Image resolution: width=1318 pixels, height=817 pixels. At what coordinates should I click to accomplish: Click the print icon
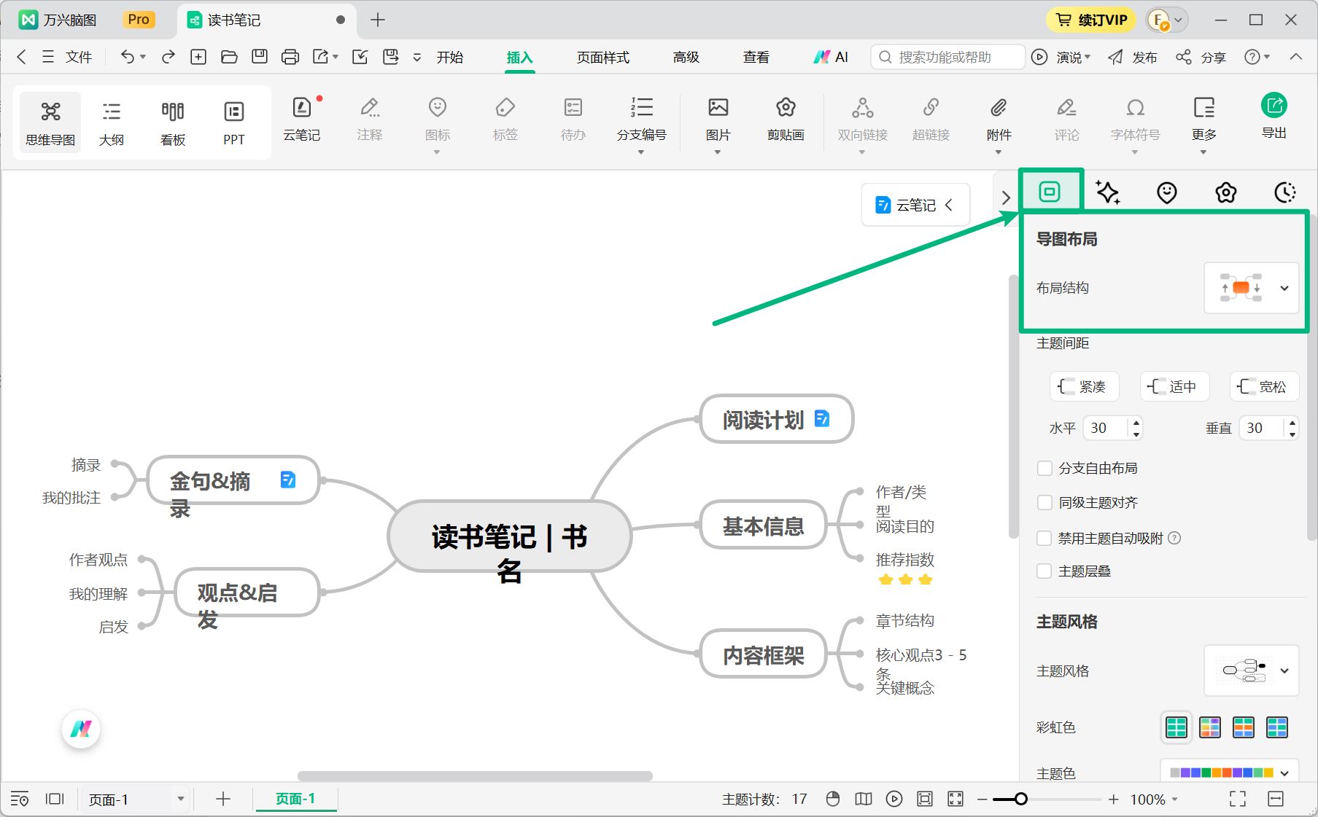tap(290, 57)
